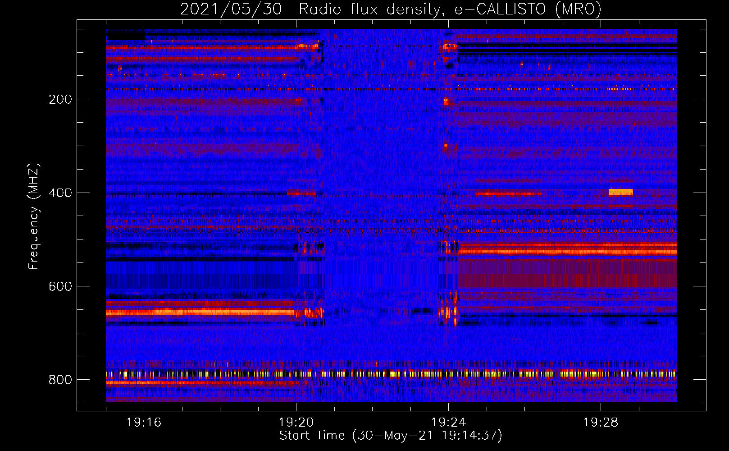Screen dimensions: 729x451
Task: Click the 800 frequency tick label
Action: 60,380
